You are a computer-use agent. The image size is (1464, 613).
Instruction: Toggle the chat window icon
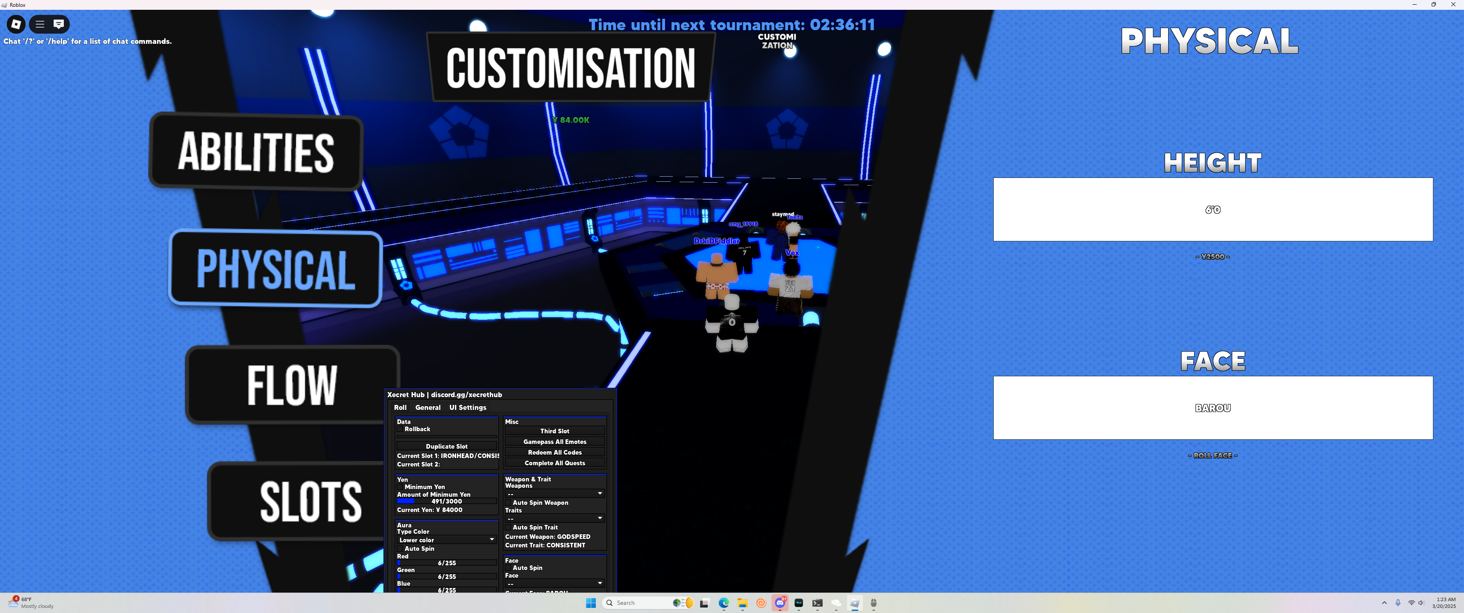(59, 24)
